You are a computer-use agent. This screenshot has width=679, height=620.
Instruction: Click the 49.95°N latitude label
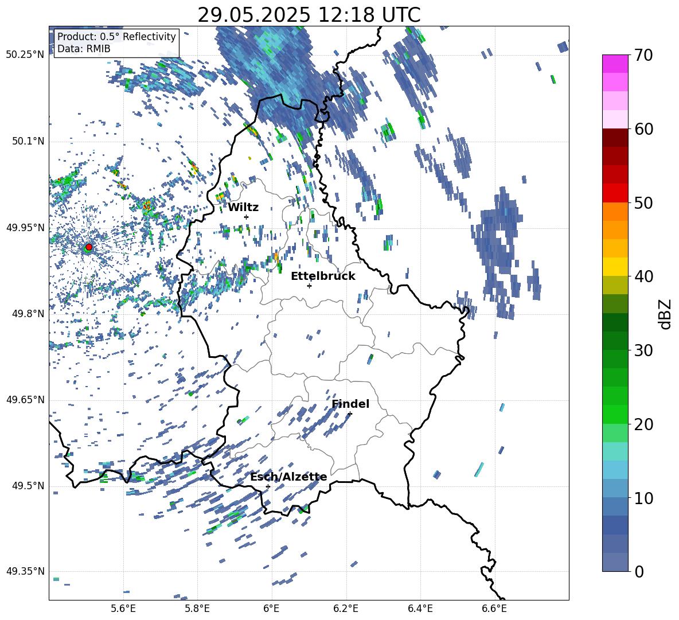[x=25, y=227]
